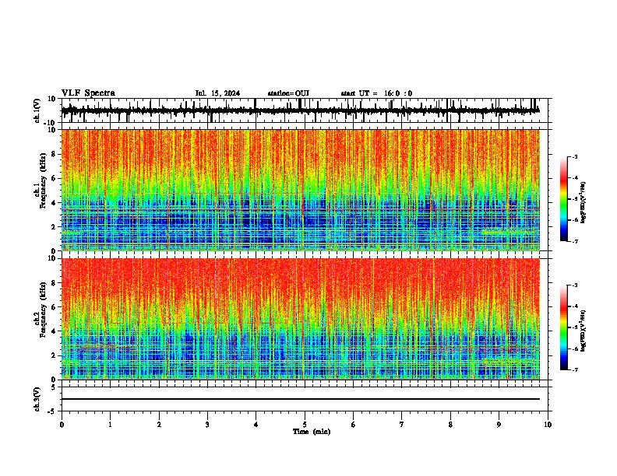This screenshot has height=476, width=617.
Task: Click the "VLF Spectra" title text
Action: (x=88, y=93)
